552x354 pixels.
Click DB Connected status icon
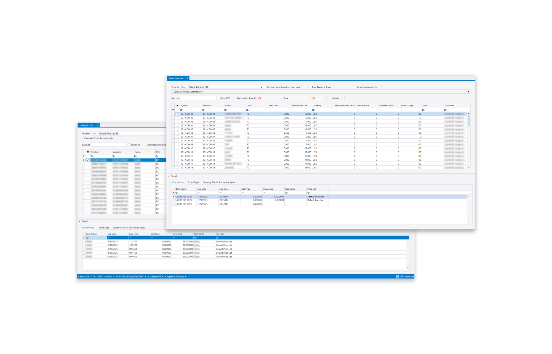click(x=398, y=276)
